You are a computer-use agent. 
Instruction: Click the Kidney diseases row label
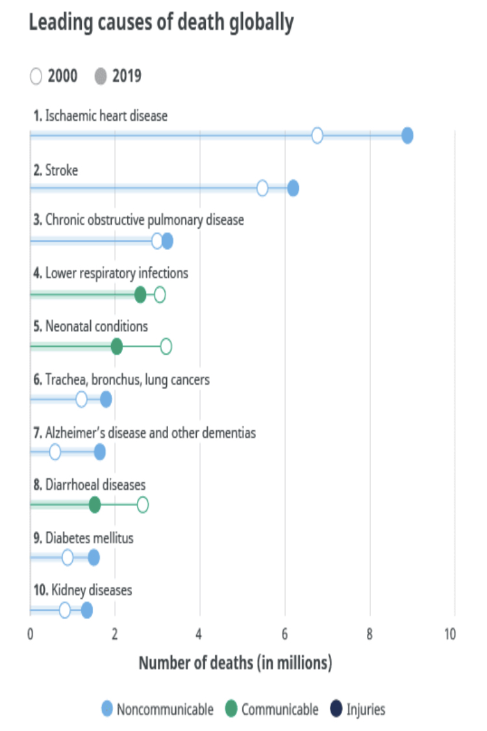point(82,590)
